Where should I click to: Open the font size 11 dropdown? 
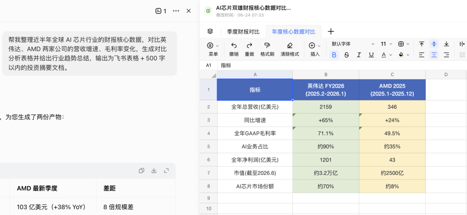[386, 44]
